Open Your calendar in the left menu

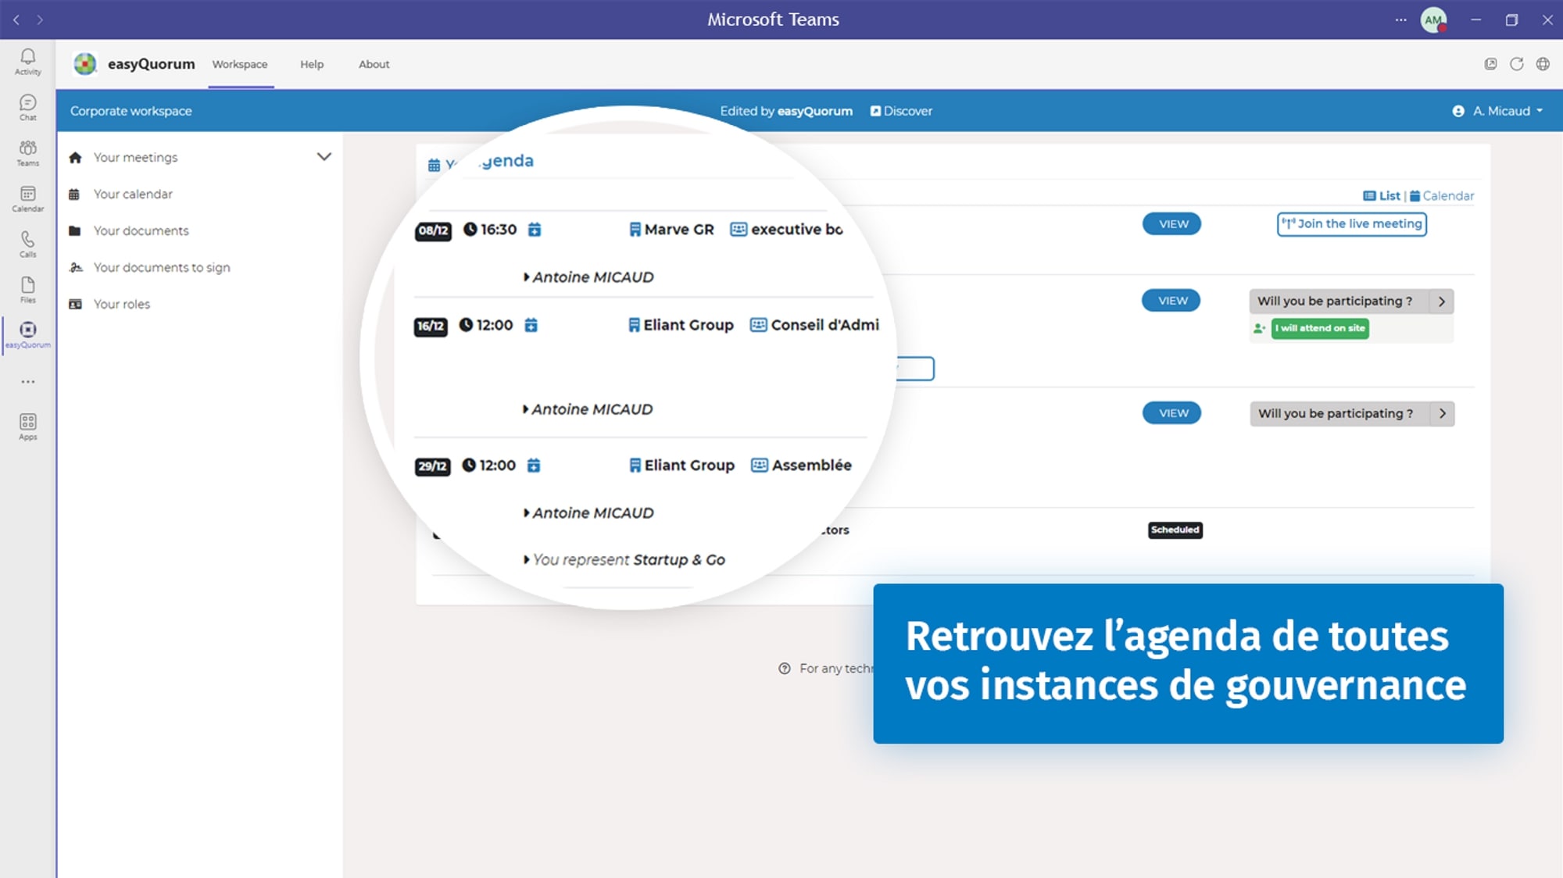point(133,194)
